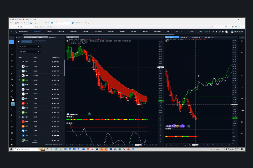Screen dimensions: 253x168
Task: Reload the page with the browser refresh button
Action: click(x=18, y=27)
